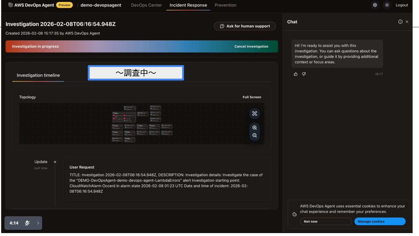
Task: Open demo-devopsagent space breadcrumb
Action: 101,5
